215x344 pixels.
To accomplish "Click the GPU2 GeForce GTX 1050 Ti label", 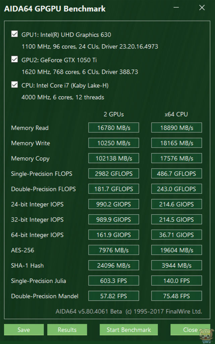I will click(x=59, y=60).
